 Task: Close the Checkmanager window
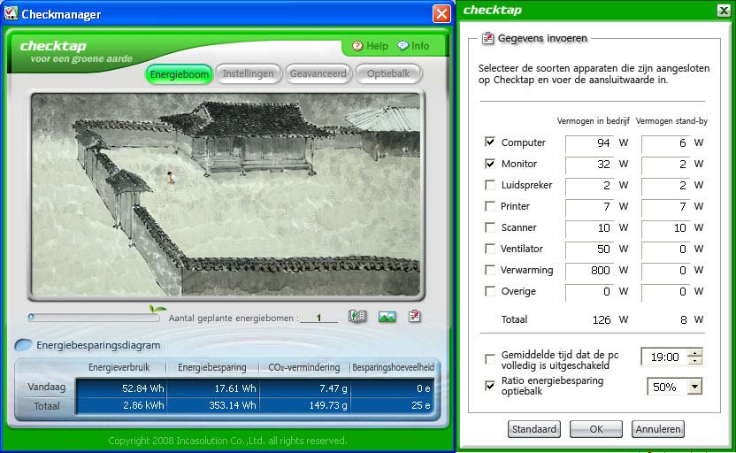(441, 13)
